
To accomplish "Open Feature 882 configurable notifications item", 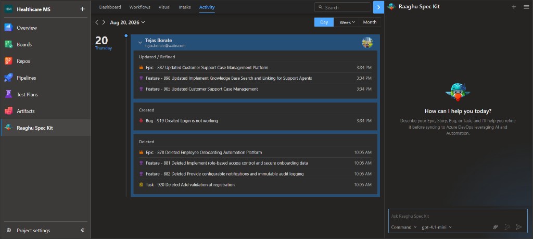I will (x=255, y=174).
